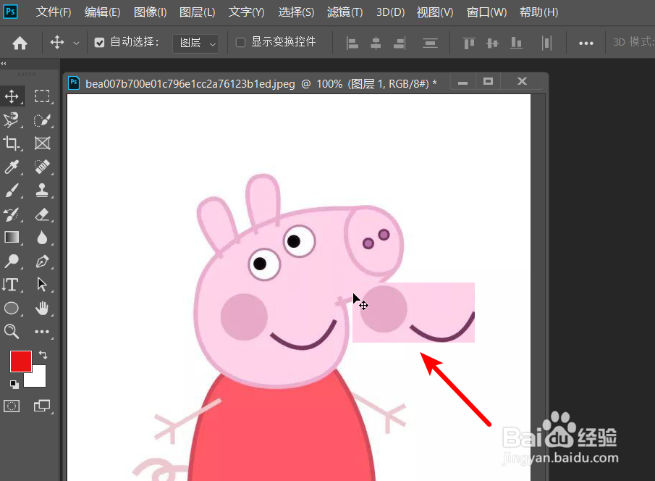Collapse the toolbox with double-arrow
The height and width of the screenshot is (481, 655).
tap(4, 64)
